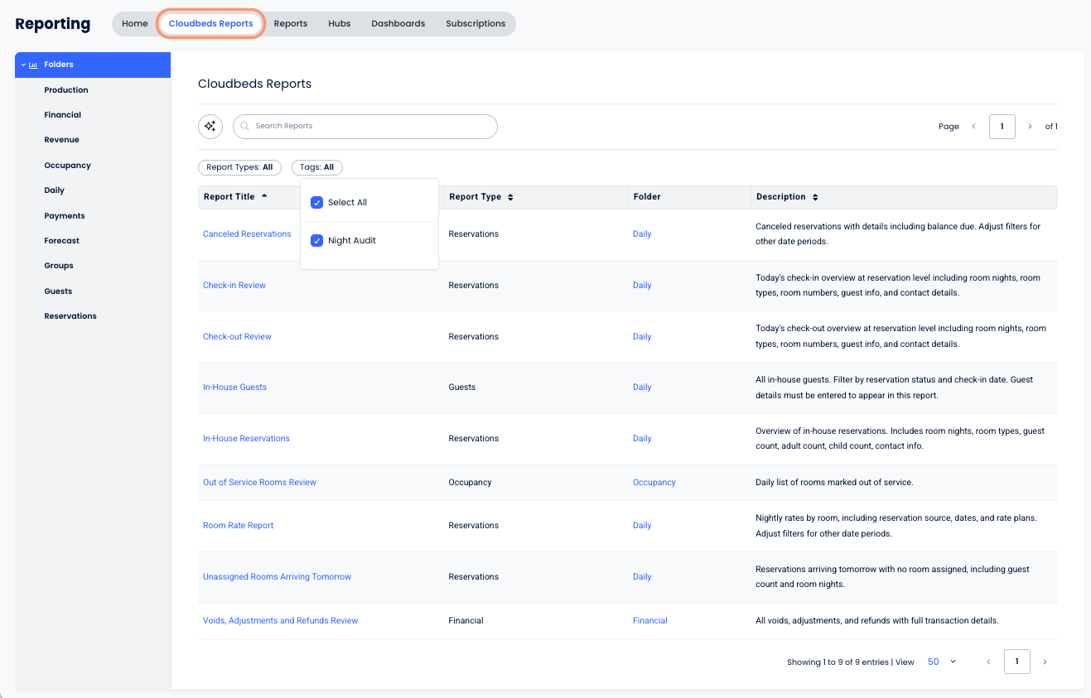The width and height of the screenshot is (1091, 698).
Task: Open the Revenue folder in sidebar
Action: (x=62, y=140)
